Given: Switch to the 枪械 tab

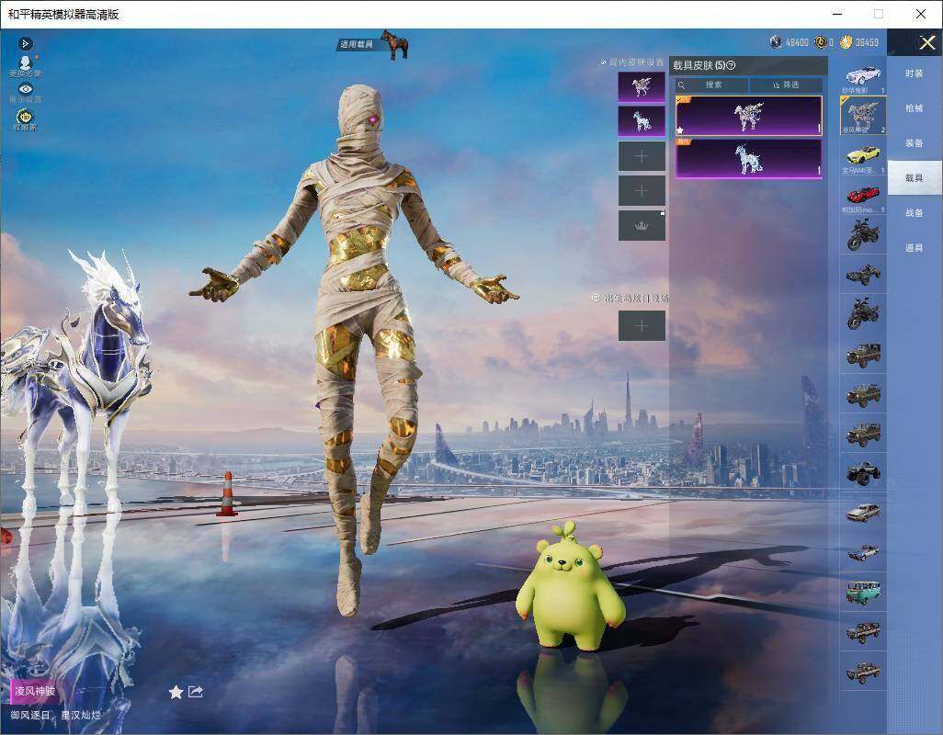Looking at the screenshot, I should 915,108.
